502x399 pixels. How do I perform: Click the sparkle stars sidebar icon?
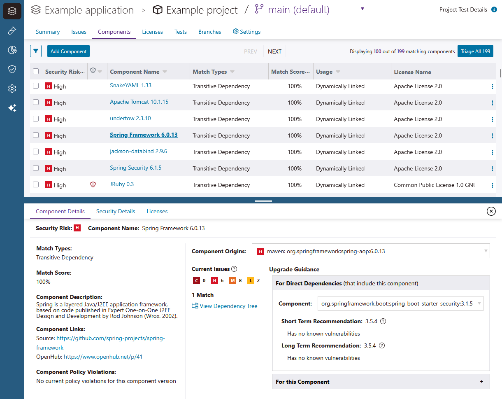pos(12,108)
